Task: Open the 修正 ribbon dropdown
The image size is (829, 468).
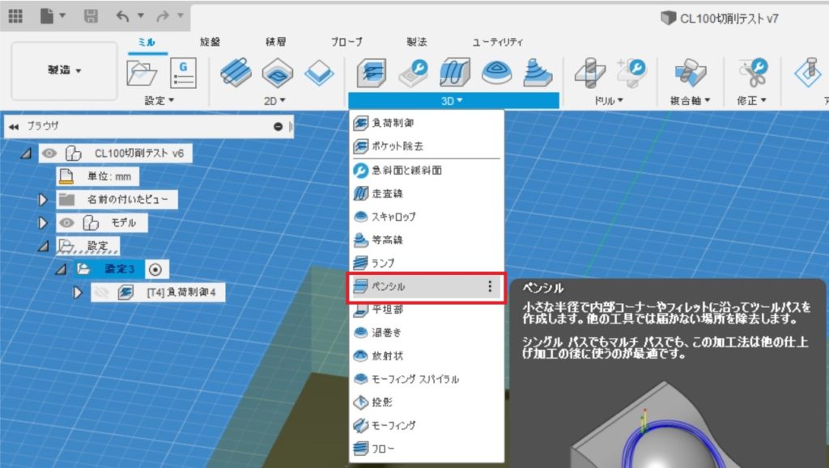Action: click(x=752, y=100)
